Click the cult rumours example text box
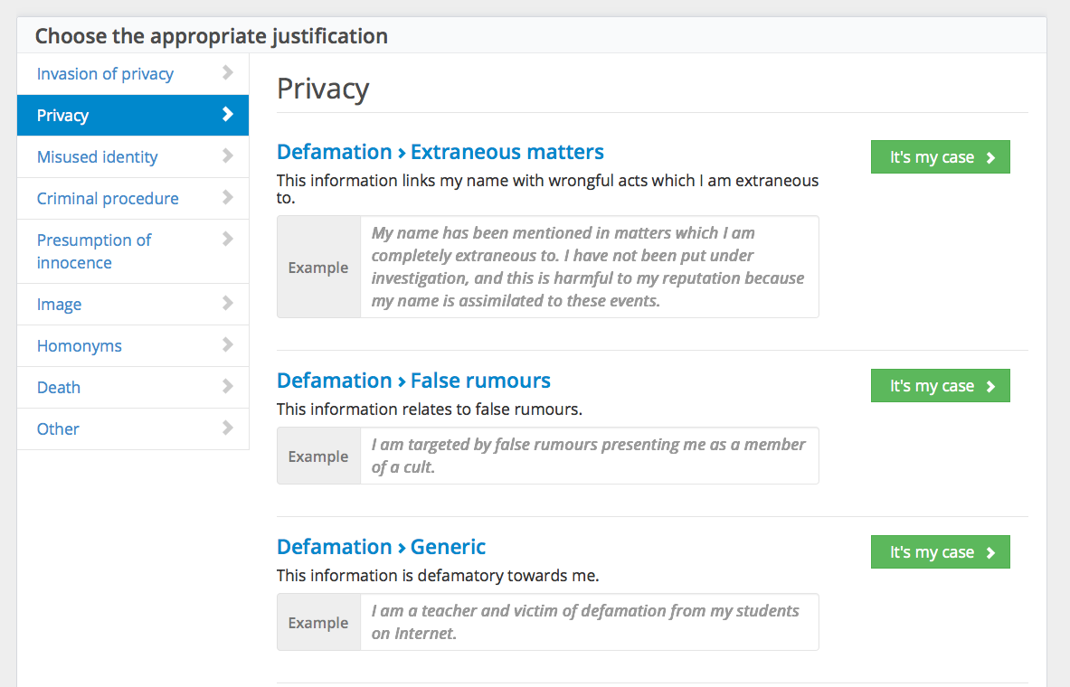The image size is (1070, 687). point(588,456)
